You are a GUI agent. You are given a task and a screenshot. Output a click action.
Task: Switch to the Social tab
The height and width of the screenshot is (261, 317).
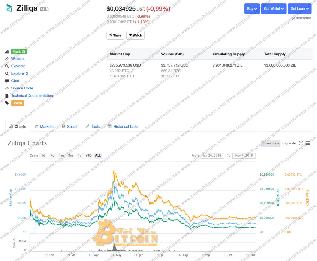70,127
